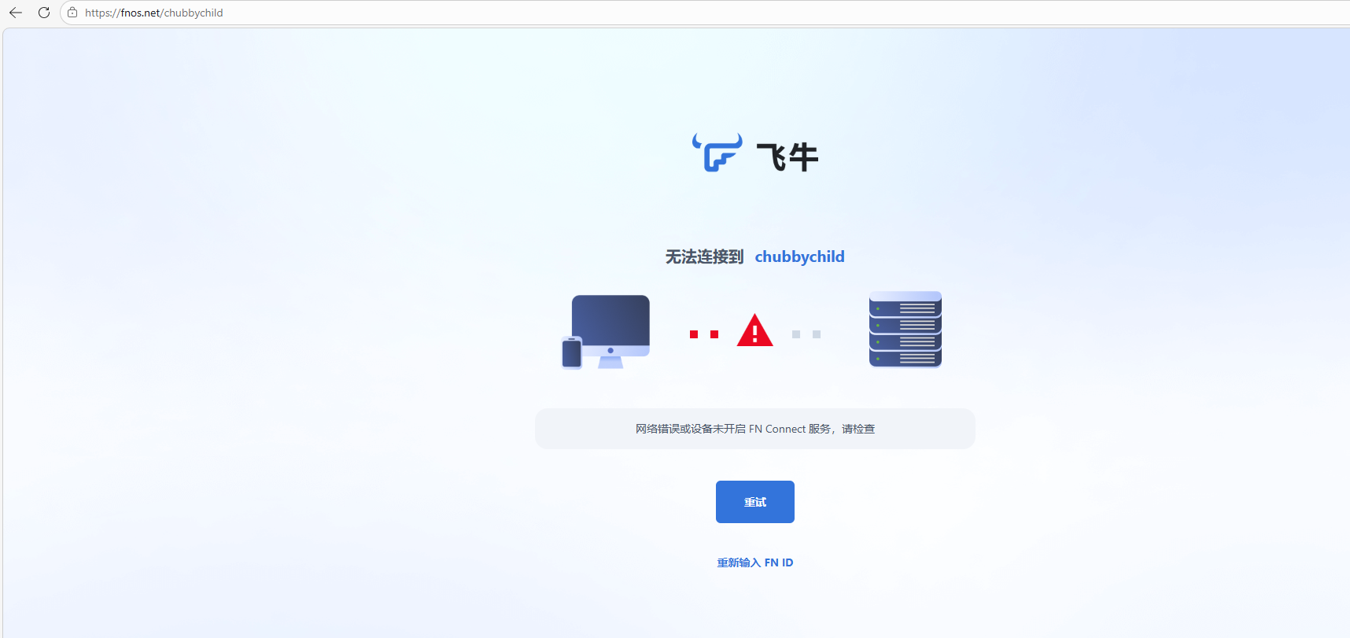1350x638 pixels.
Task: Open the 重新输入 FN ID link
Action: click(x=755, y=562)
